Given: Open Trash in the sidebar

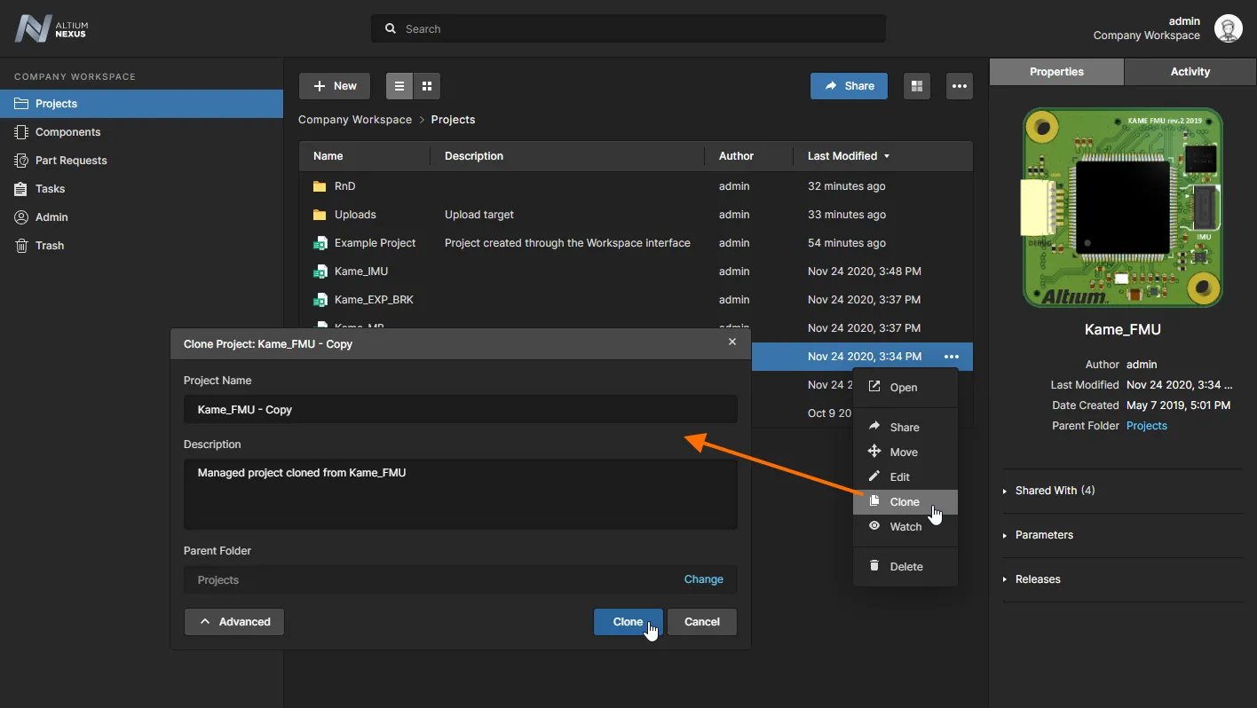Looking at the screenshot, I should pyautogui.click(x=141, y=246).
